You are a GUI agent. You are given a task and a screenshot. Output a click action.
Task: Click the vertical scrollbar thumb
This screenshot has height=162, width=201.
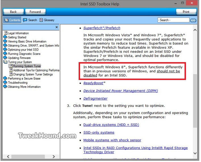[195, 101]
